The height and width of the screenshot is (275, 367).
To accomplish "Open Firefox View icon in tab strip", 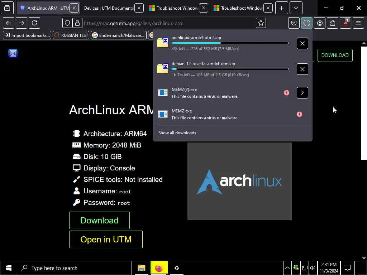I will click(7, 8).
